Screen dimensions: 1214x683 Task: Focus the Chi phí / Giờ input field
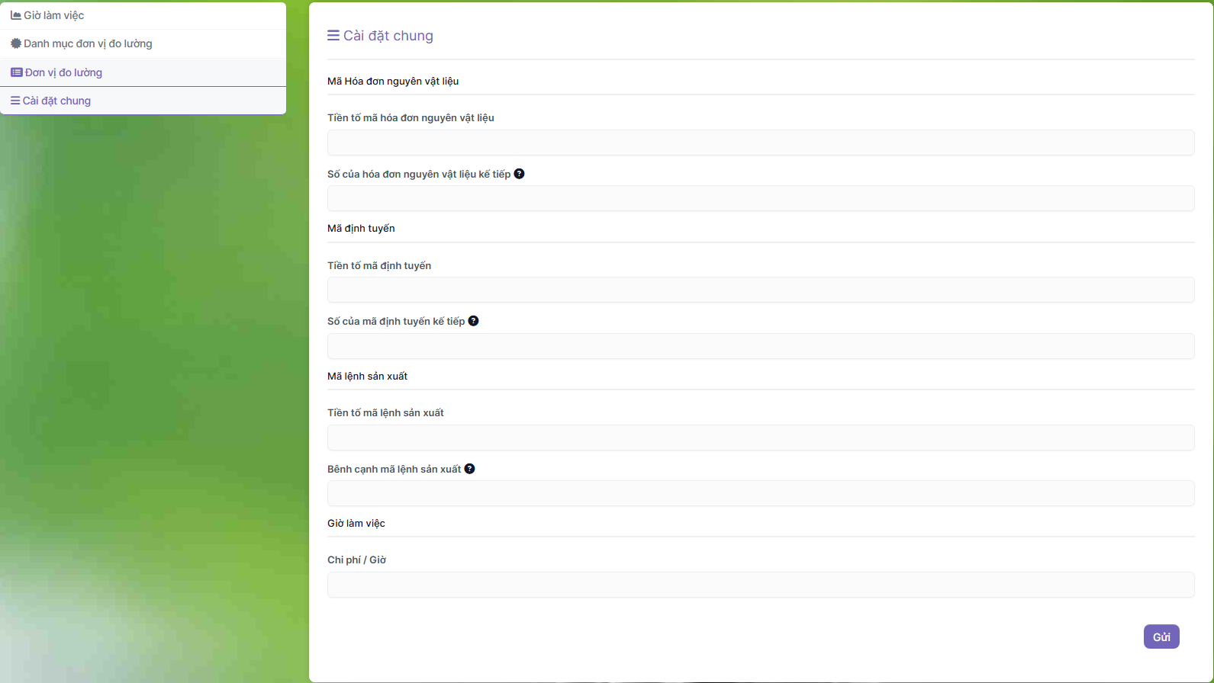pyautogui.click(x=760, y=585)
